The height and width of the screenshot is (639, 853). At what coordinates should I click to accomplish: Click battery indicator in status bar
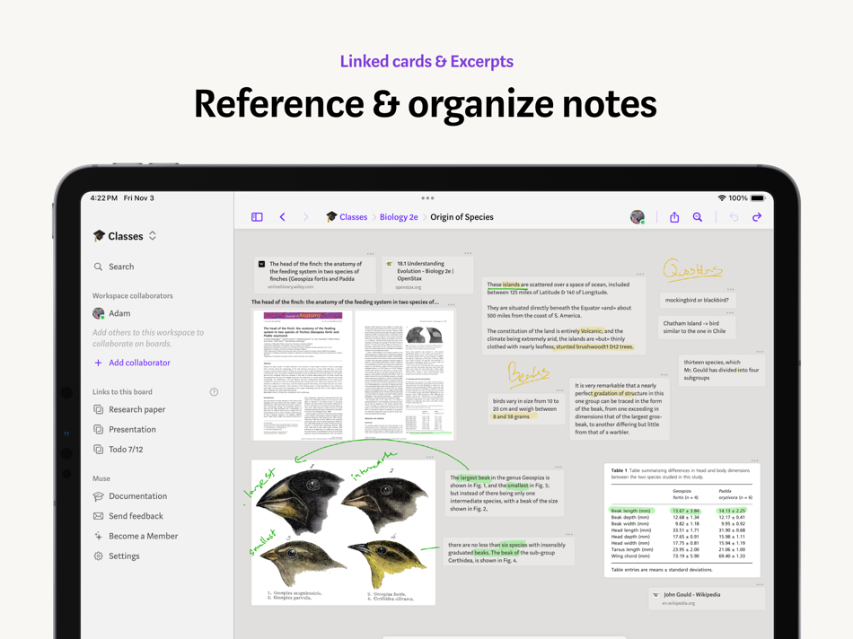(758, 198)
